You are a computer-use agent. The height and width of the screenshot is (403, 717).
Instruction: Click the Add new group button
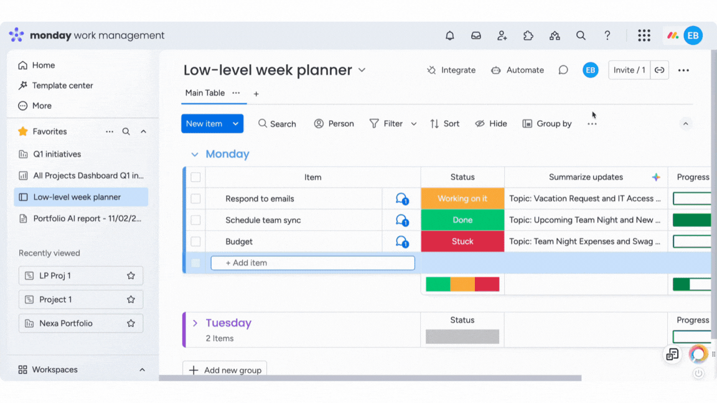click(225, 370)
